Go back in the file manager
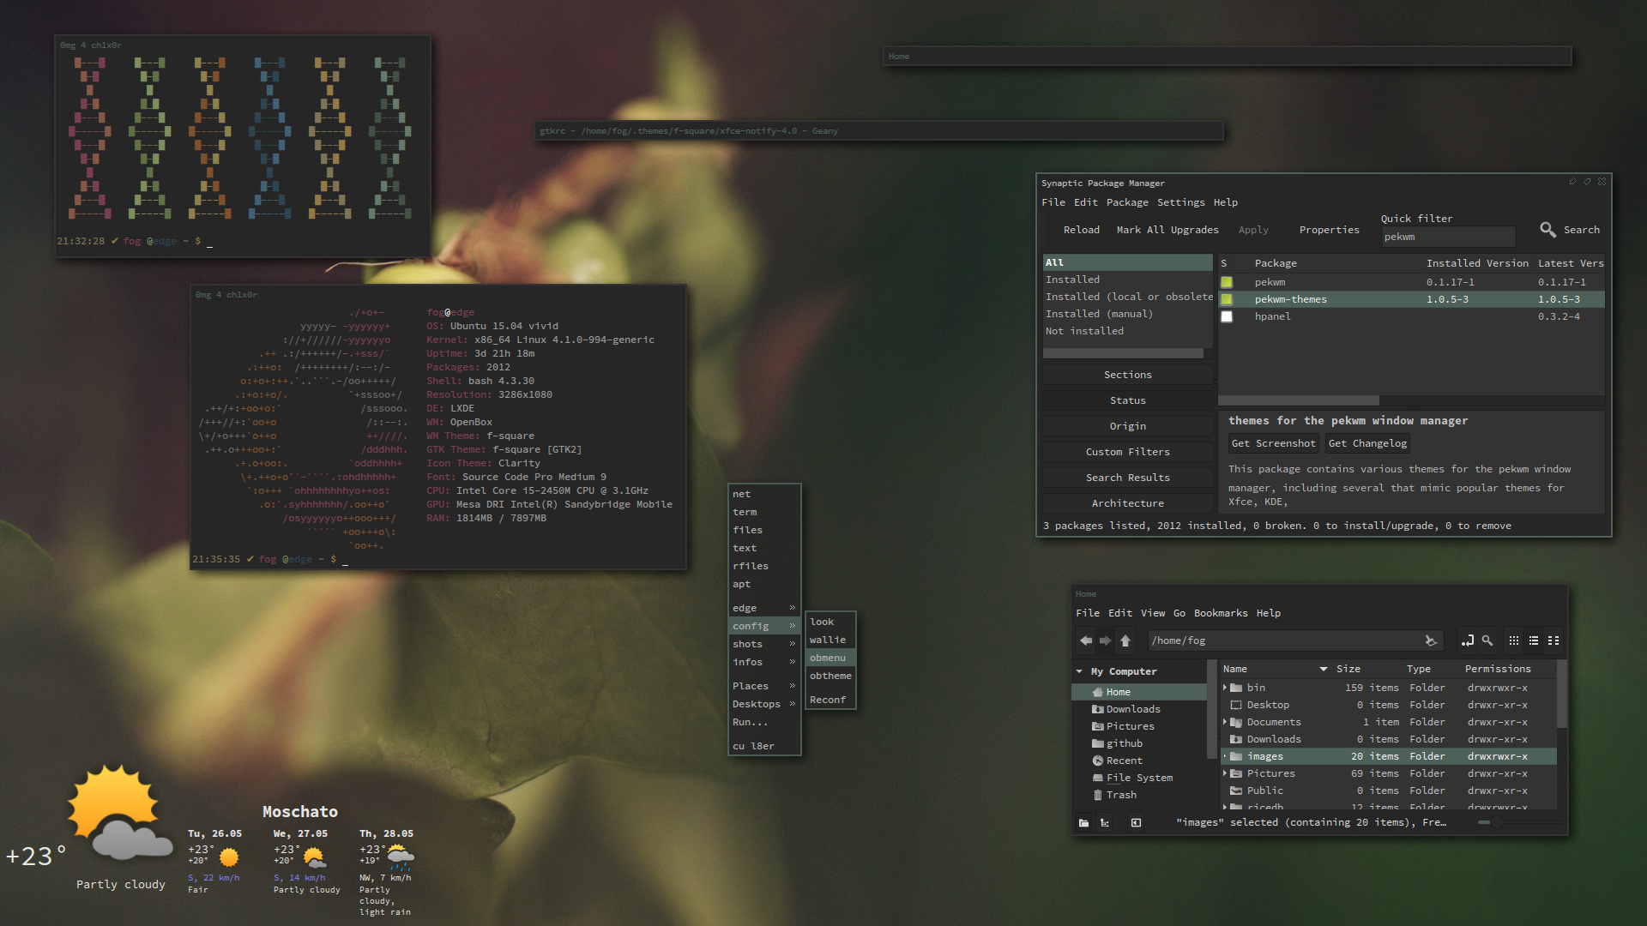 click(x=1086, y=640)
